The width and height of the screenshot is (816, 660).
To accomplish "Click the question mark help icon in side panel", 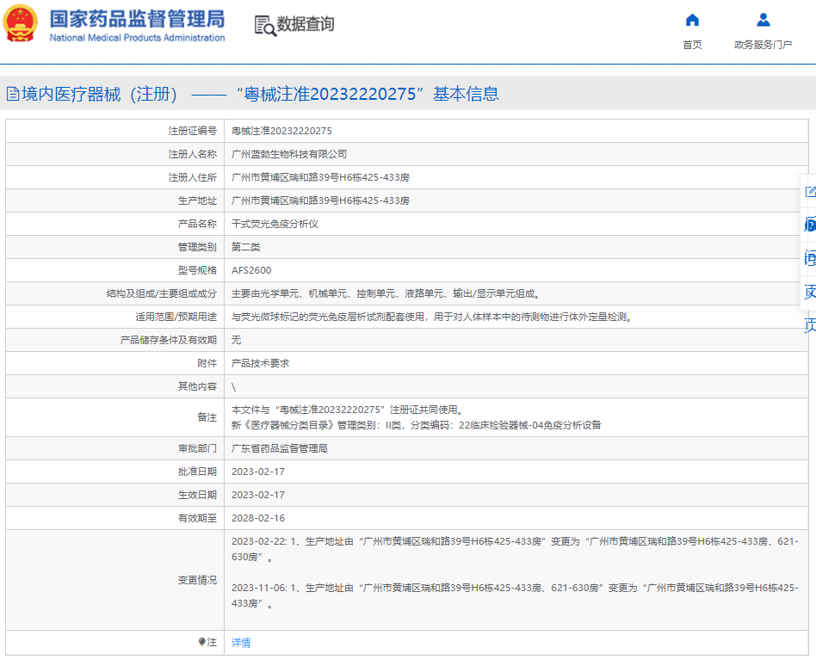I will click(x=810, y=225).
